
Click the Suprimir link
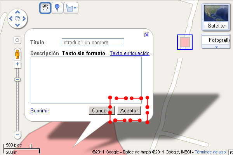[40, 111]
